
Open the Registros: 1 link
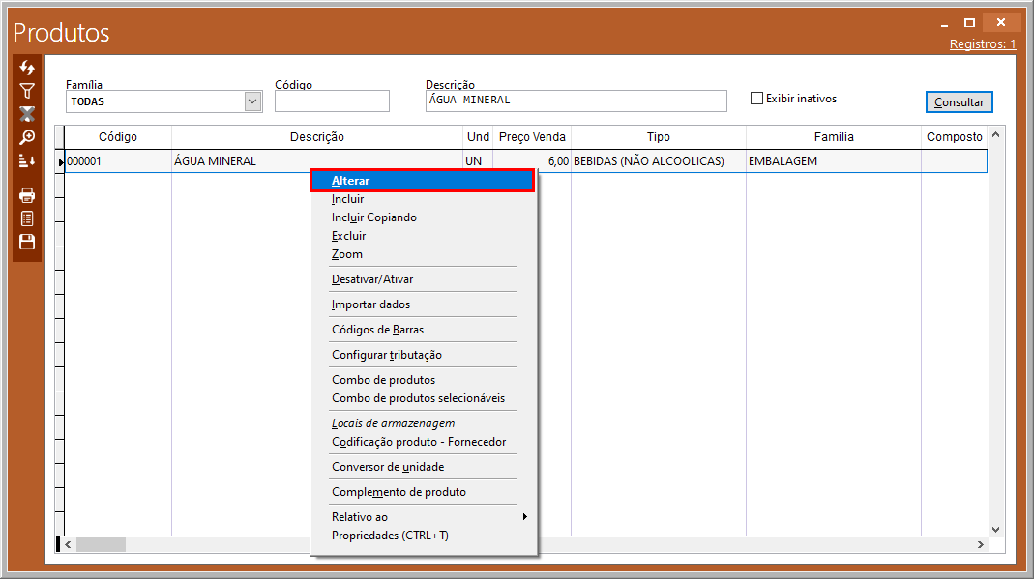click(982, 44)
